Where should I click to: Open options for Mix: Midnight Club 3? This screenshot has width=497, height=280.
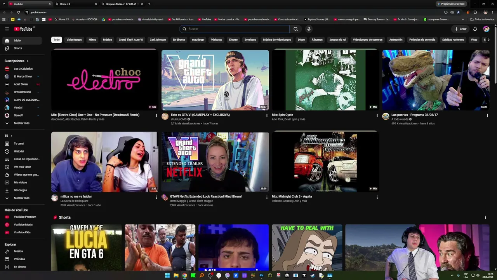point(377,197)
